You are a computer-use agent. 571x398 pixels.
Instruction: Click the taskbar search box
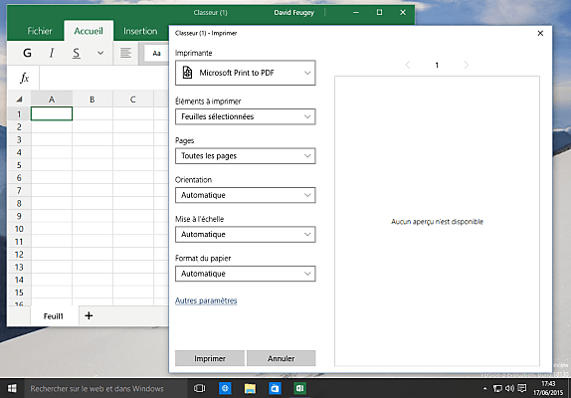click(x=105, y=388)
